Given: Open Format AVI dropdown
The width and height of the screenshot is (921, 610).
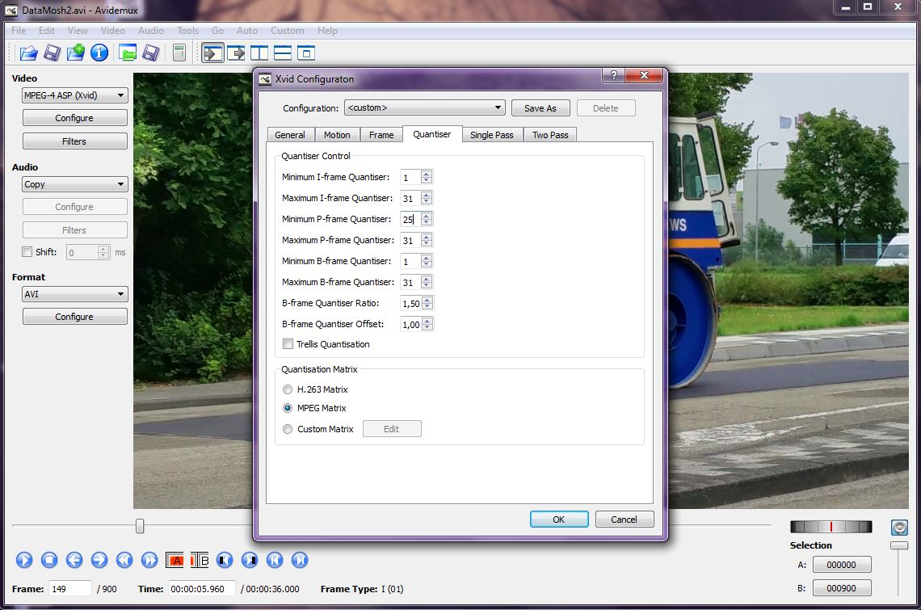Looking at the screenshot, I should point(74,294).
